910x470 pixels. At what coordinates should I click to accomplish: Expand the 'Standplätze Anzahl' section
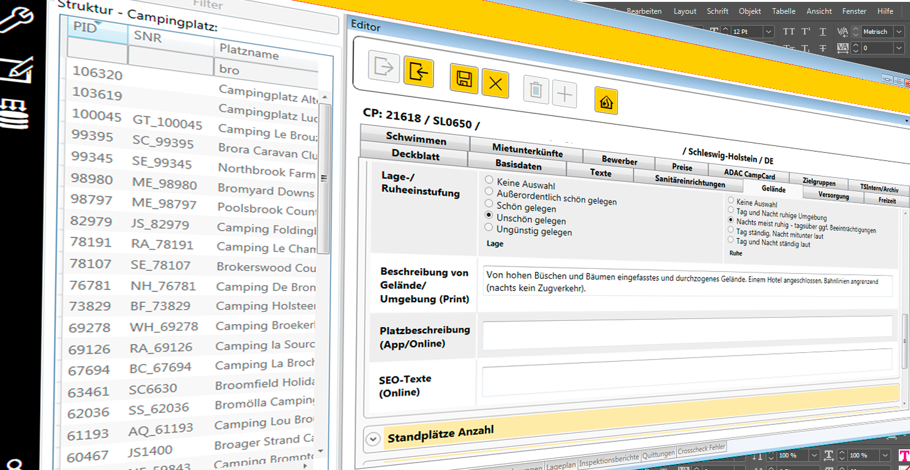coord(373,439)
